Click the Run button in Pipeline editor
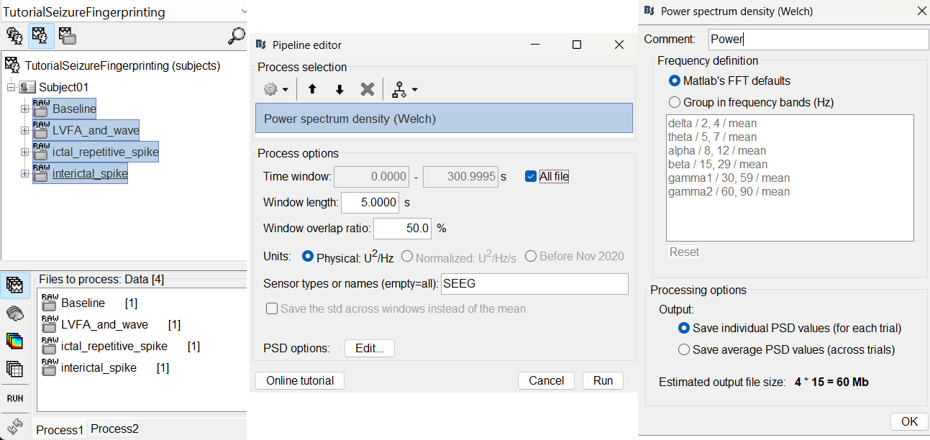The height and width of the screenshot is (440, 930). coord(603,380)
